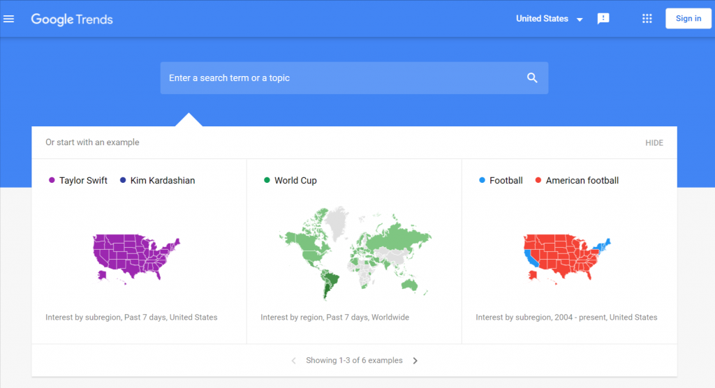This screenshot has height=388, width=715.
Task: Click 'Interest by subregion, 2004 - present' caption
Action: click(566, 318)
